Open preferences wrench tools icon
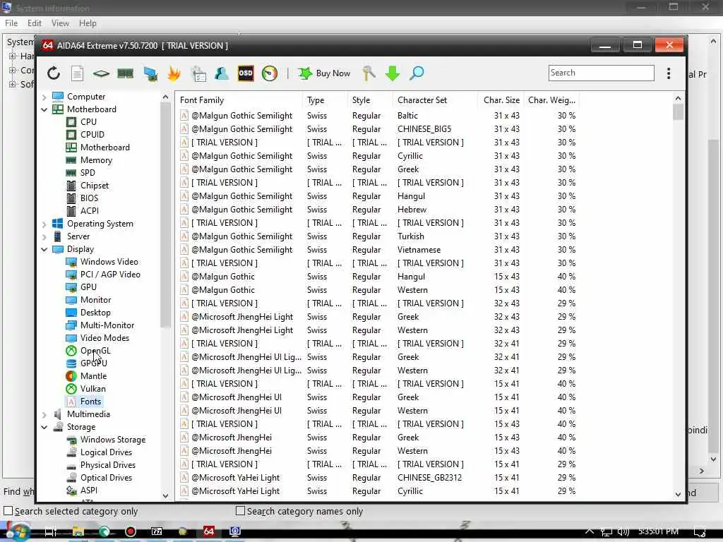This screenshot has width=723, height=542. [x=369, y=73]
